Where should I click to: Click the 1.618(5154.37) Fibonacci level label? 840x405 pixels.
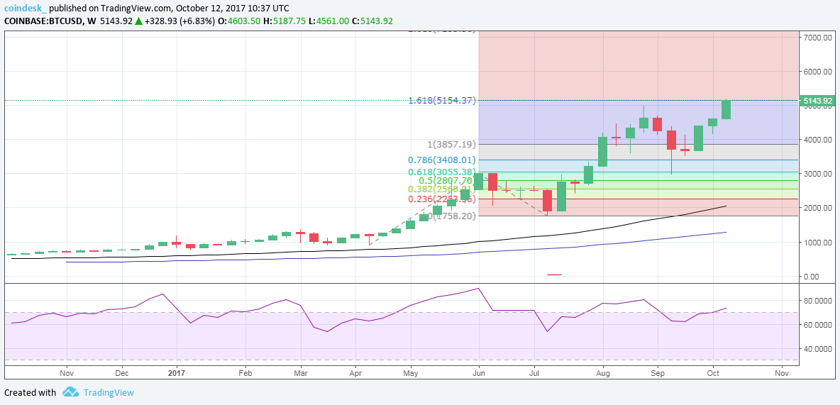(x=443, y=100)
